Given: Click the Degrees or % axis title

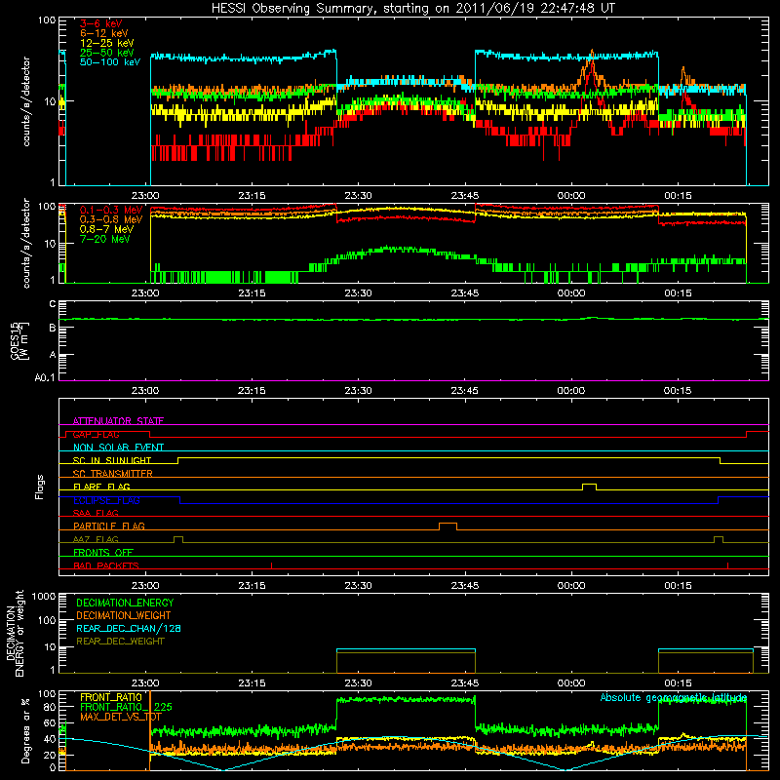Looking at the screenshot, I should (26, 730).
